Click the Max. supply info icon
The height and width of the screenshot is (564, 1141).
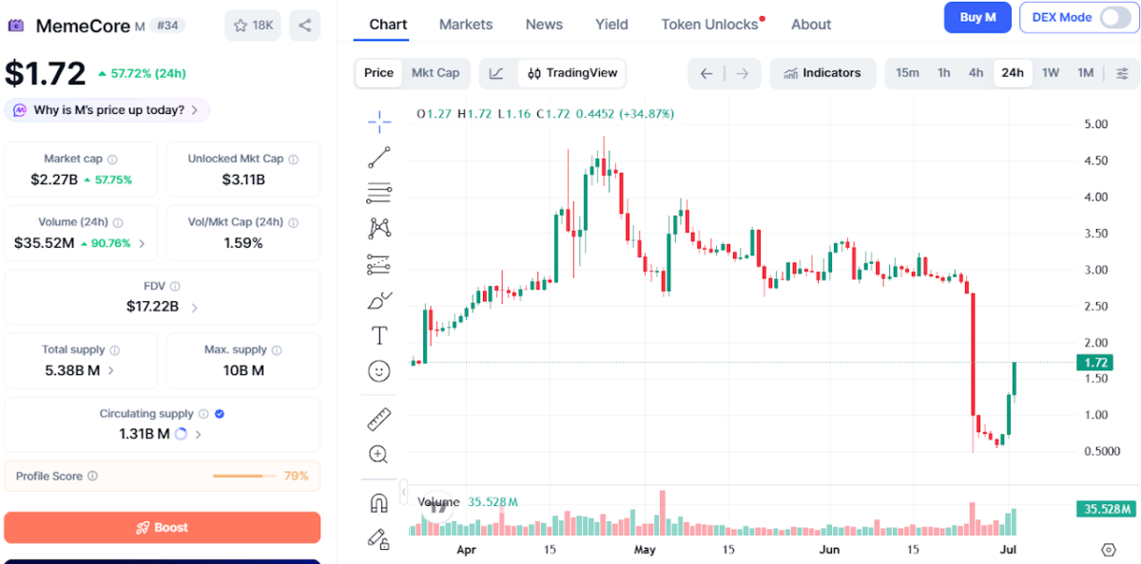point(277,350)
